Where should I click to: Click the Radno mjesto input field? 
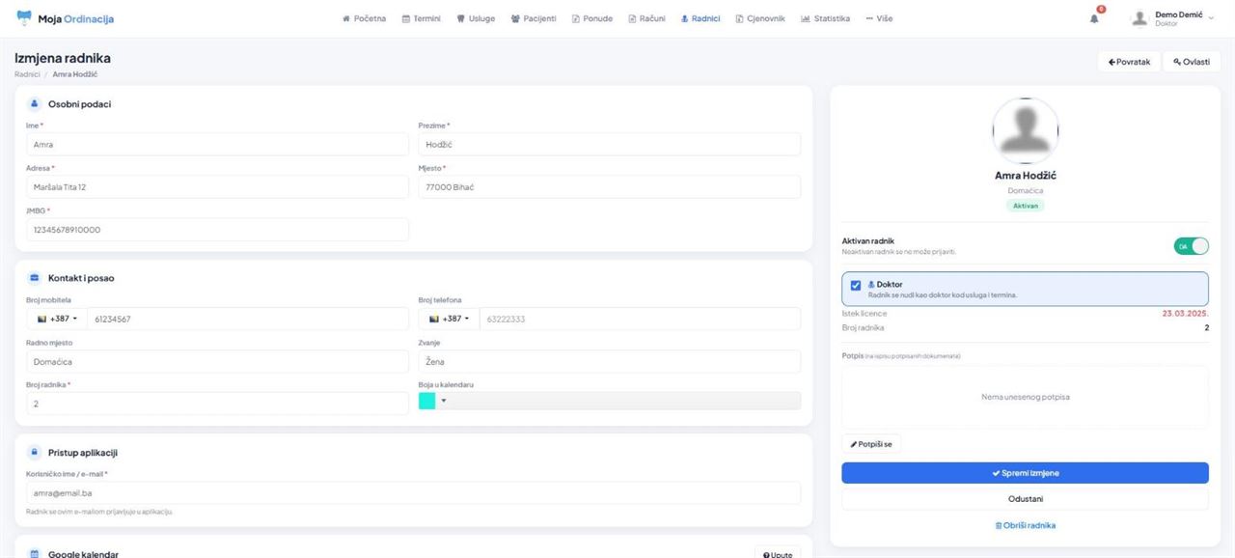click(217, 361)
